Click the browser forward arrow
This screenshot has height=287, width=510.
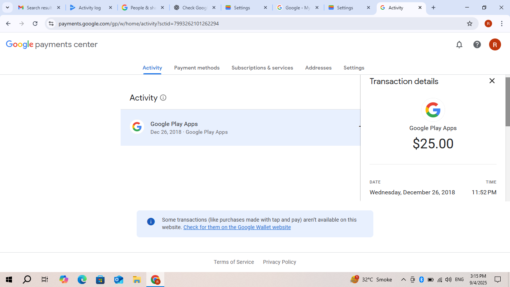(x=22, y=24)
